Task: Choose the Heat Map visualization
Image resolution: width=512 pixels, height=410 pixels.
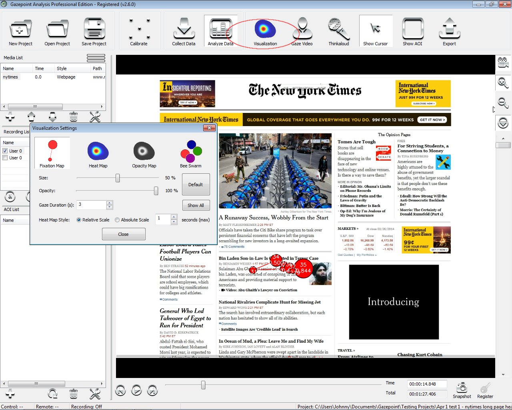Action: click(98, 154)
